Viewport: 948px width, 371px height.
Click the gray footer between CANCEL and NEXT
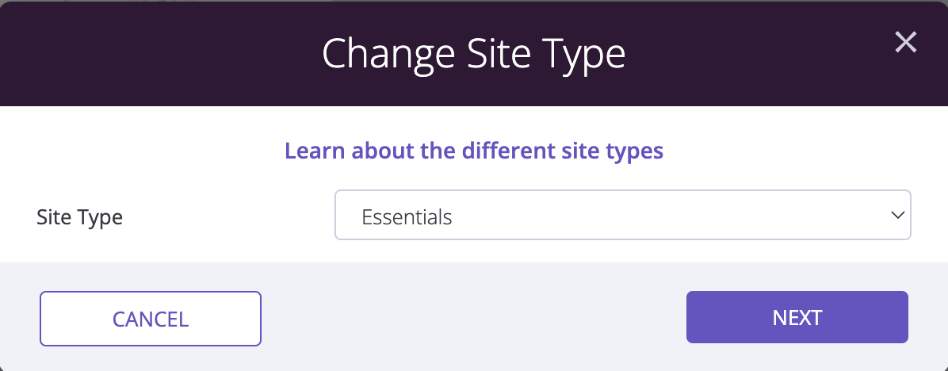click(x=473, y=317)
